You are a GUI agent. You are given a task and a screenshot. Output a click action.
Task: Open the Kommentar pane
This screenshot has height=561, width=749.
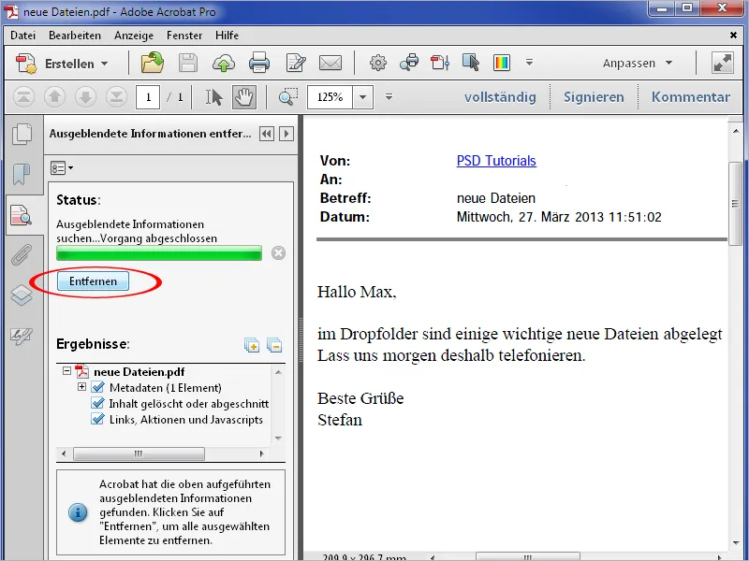pos(691,97)
